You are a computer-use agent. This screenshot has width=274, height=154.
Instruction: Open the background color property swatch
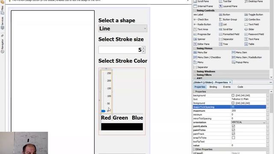click(233, 95)
